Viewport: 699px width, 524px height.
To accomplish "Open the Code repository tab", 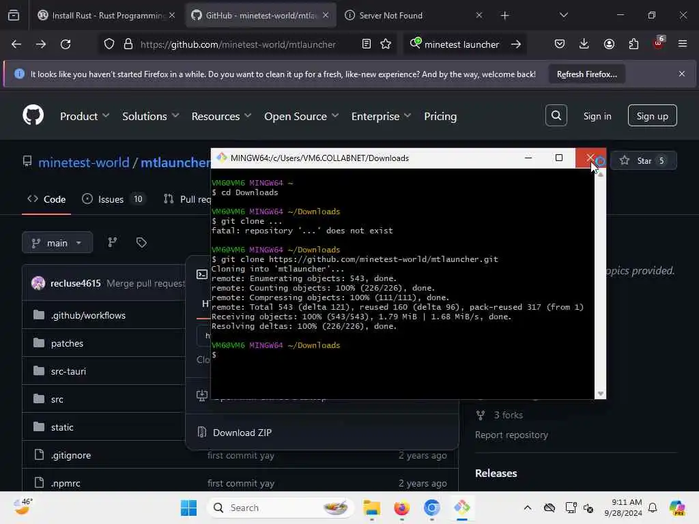I will (x=46, y=199).
